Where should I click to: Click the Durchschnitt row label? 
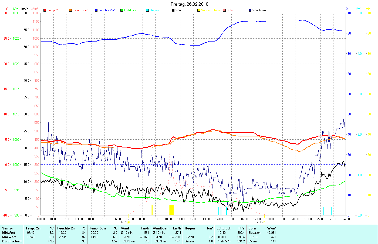point(12,241)
